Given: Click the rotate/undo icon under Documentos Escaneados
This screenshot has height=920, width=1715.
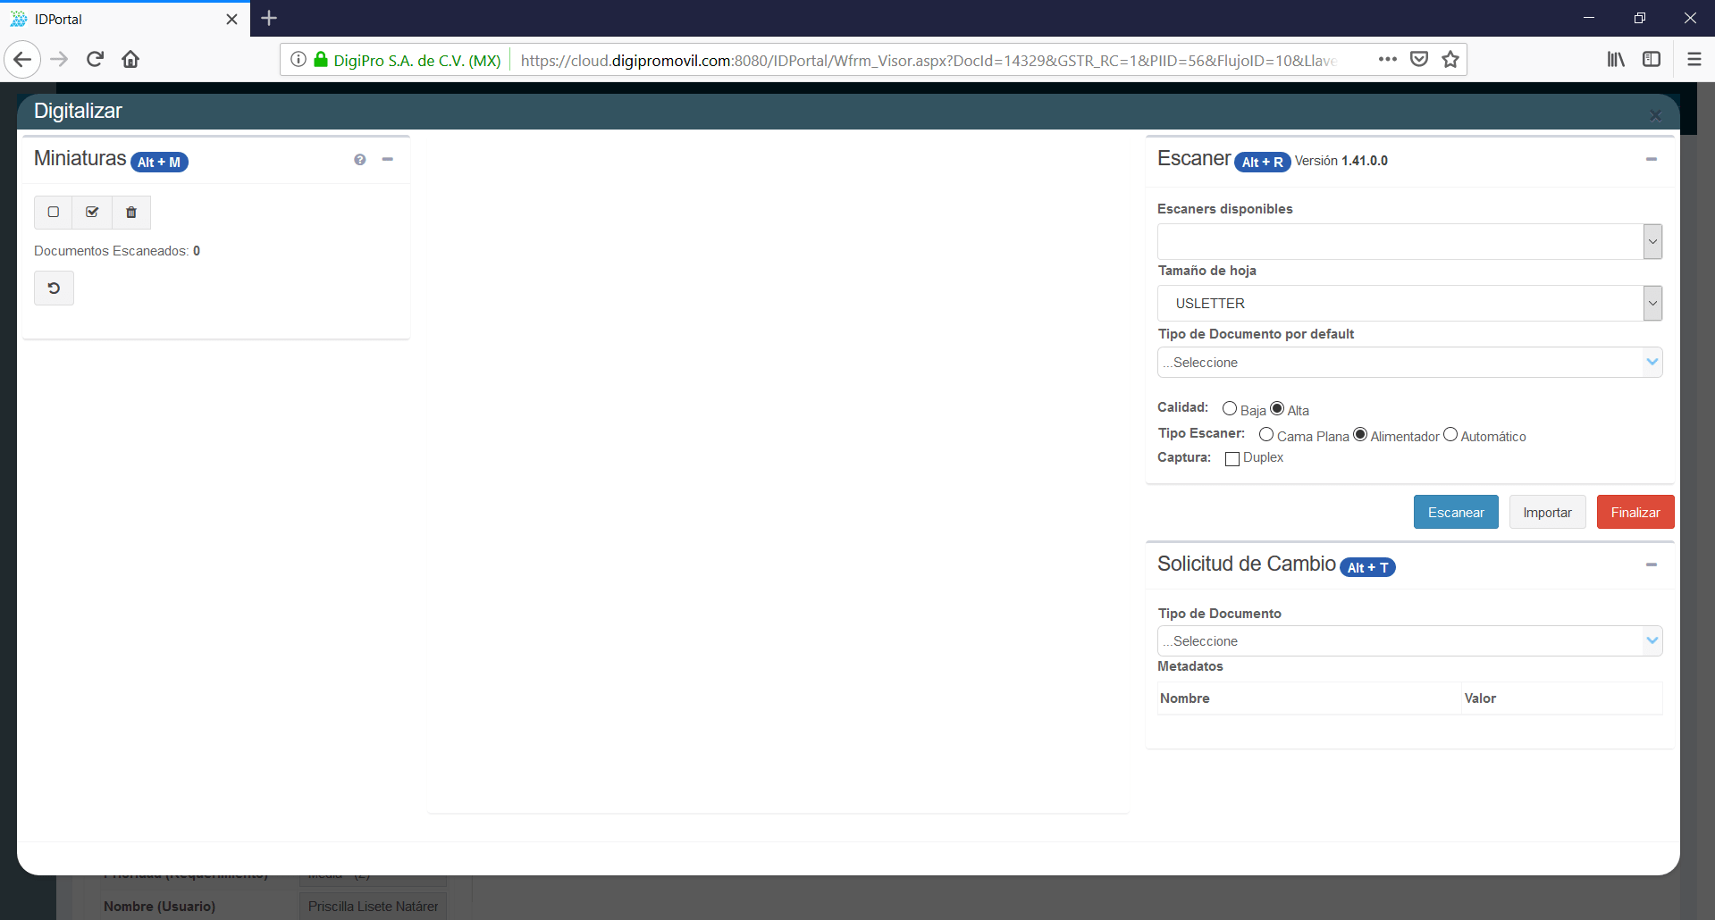Looking at the screenshot, I should (x=54, y=289).
